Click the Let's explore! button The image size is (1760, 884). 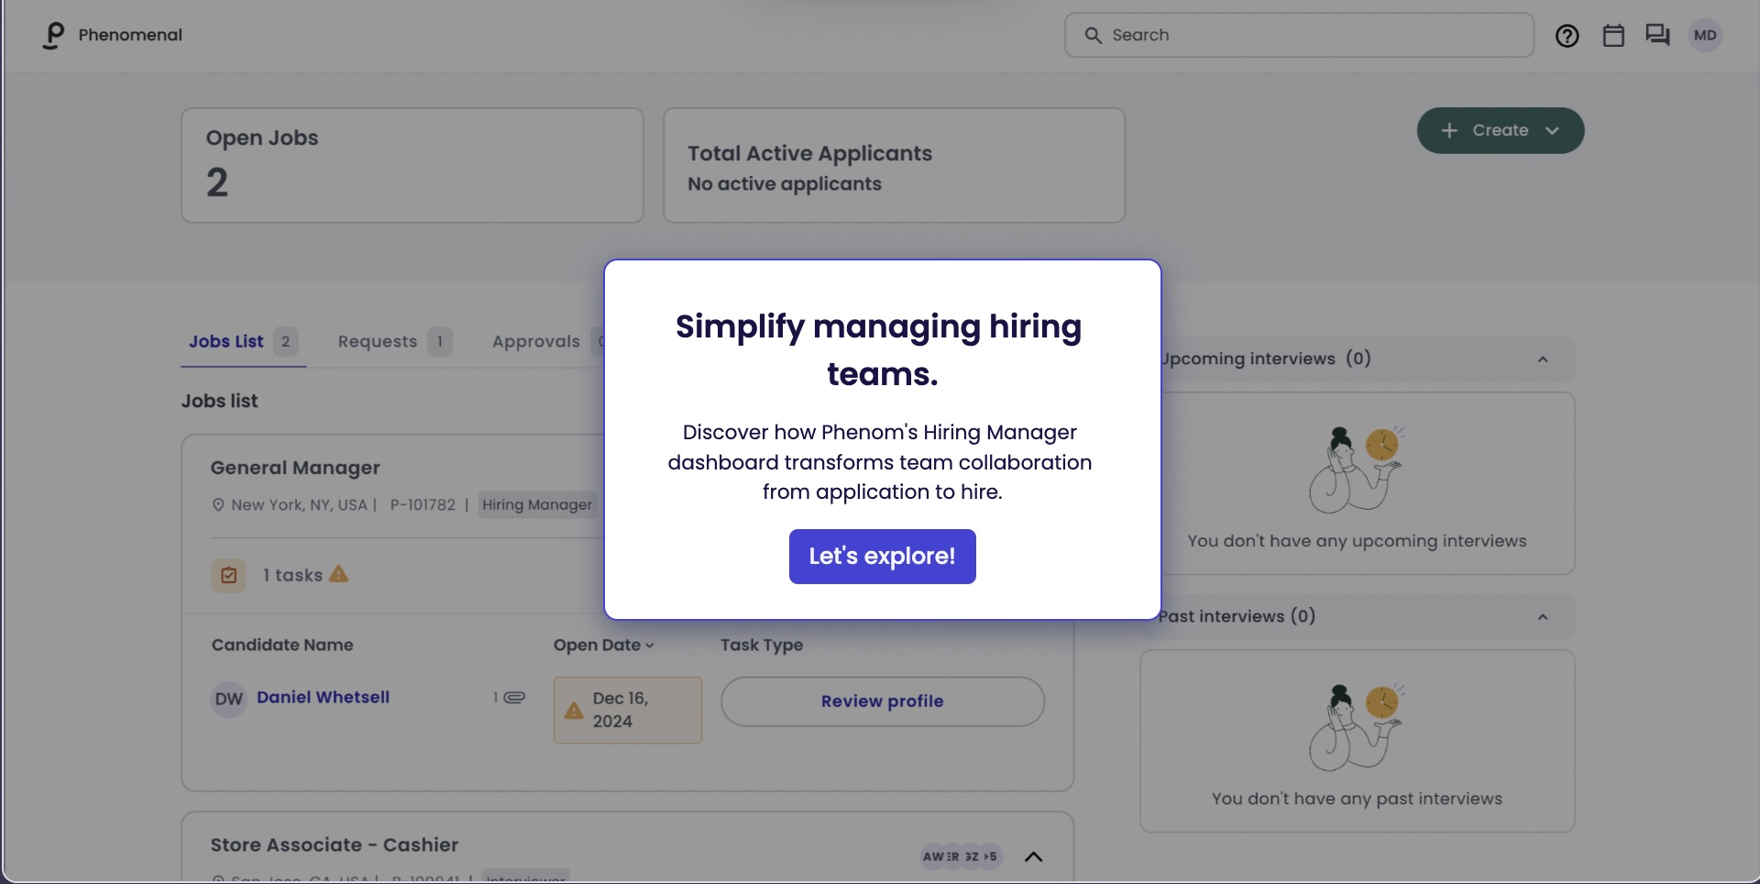[883, 557]
